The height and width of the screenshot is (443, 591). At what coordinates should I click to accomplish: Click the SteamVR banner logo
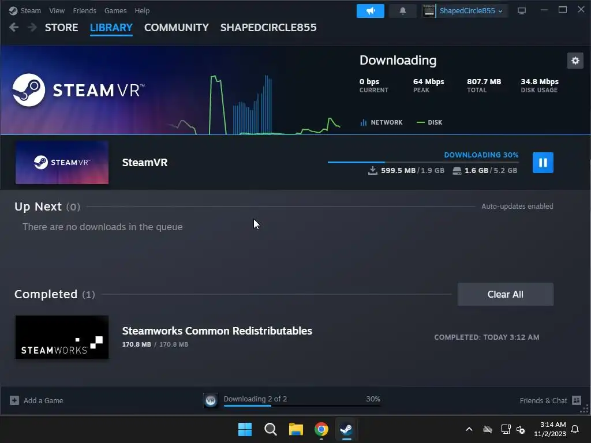(x=78, y=90)
